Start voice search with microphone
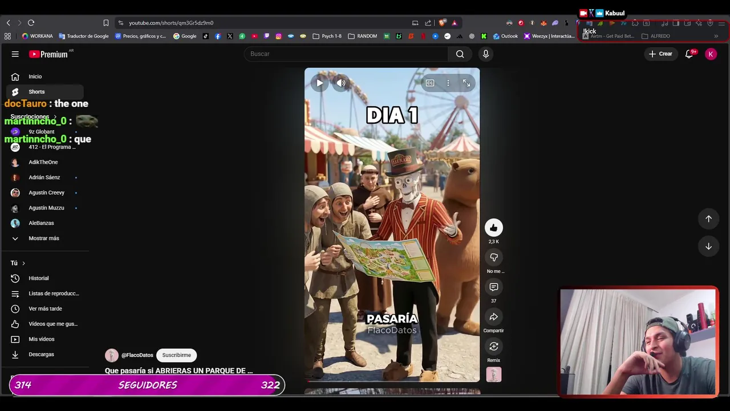This screenshot has width=730, height=411. [x=486, y=54]
